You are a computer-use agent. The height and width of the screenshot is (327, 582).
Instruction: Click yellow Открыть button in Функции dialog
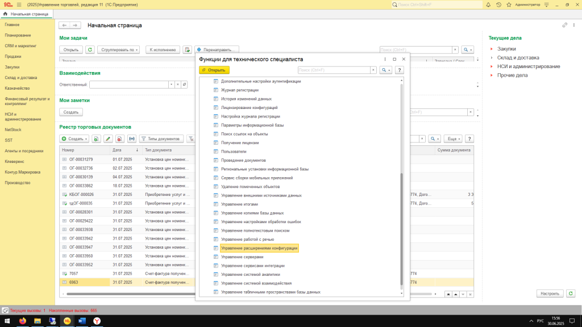(x=214, y=70)
